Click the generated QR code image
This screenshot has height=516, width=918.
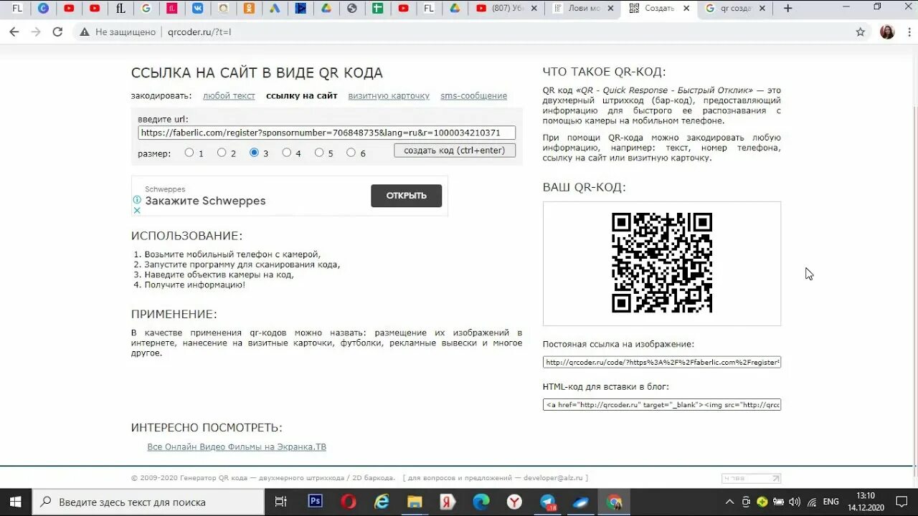[662, 262]
